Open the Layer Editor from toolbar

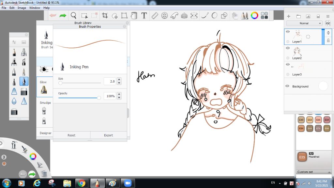(x=235, y=16)
